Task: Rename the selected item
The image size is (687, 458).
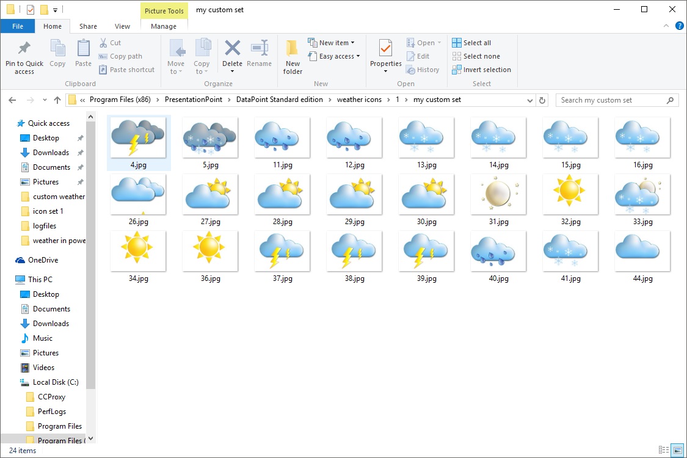Action: [x=259, y=55]
